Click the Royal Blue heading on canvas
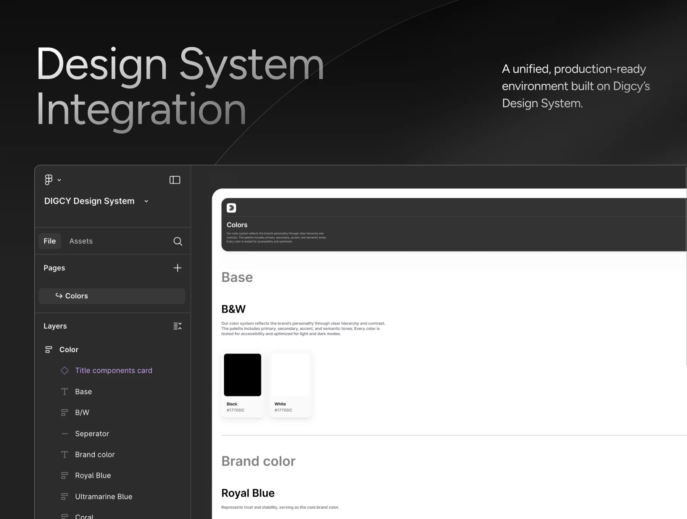This screenshot has height=519, width=687. tap(248, 493)
